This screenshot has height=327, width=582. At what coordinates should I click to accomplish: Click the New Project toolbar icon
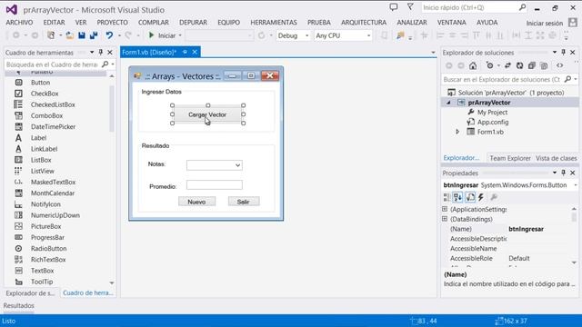pos(51,35)
